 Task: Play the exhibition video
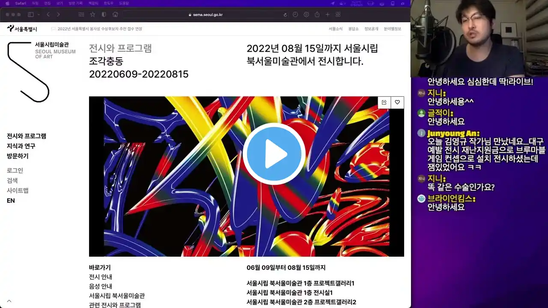(274, 154)
